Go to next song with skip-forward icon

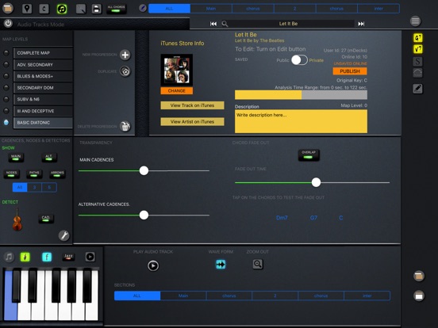(x=361, y=24)
